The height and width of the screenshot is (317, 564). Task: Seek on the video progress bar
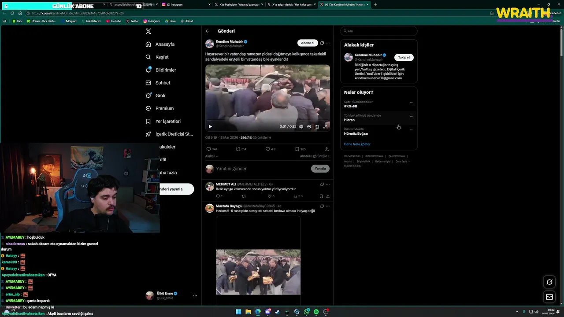coord(267,120)
